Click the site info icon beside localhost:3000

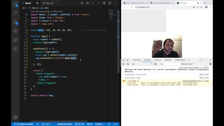136,7
